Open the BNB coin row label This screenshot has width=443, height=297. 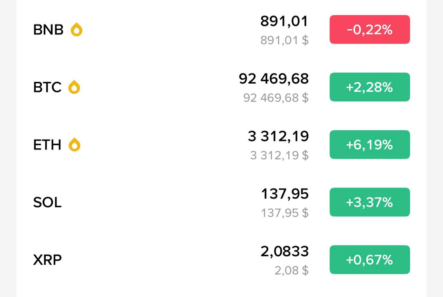click(48, 30)
